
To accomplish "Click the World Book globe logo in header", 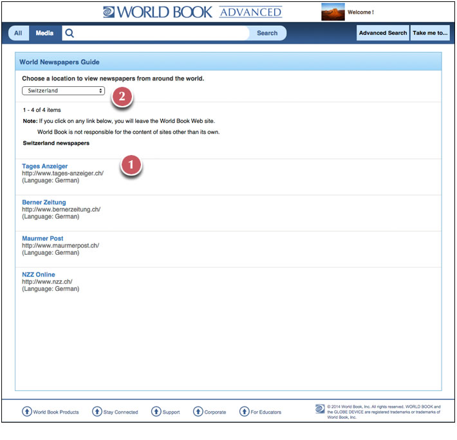I will click(x=109, y=12).
